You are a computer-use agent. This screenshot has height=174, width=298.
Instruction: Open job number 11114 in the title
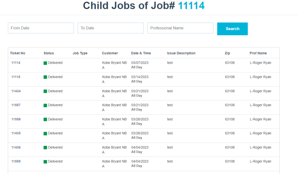point(191,5)
